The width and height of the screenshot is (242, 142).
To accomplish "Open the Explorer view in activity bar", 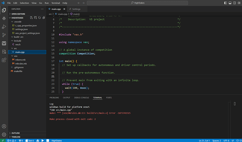I will pos(4,10).
